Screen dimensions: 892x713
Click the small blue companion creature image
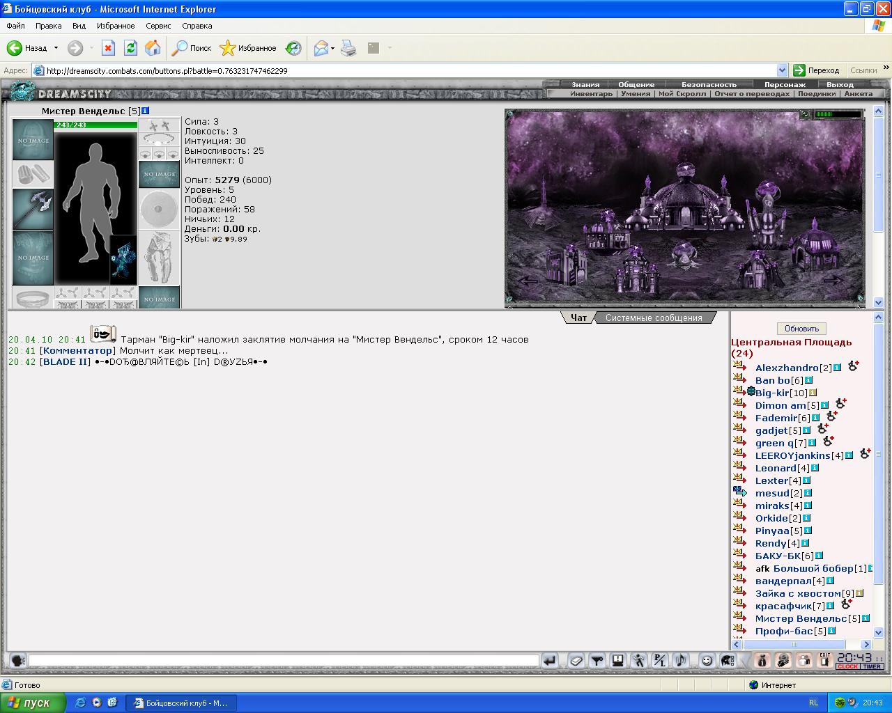(x=123, y=260)
